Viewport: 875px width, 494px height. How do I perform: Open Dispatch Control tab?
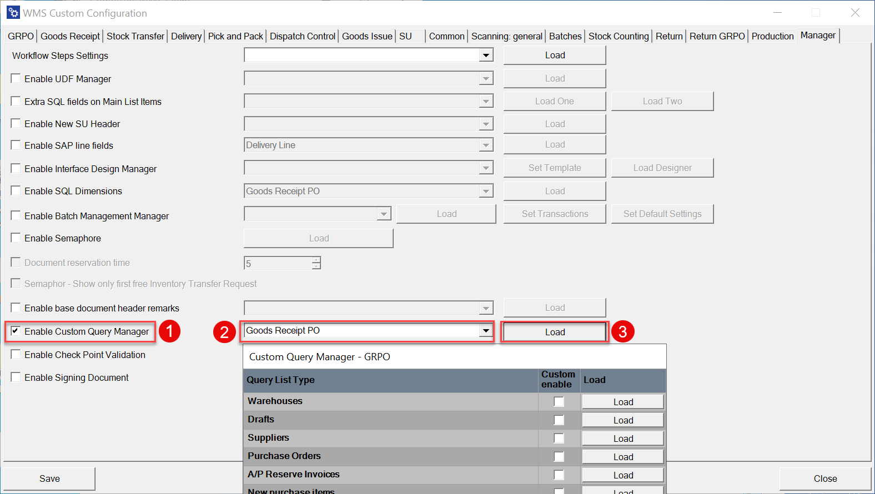click(303, 36)
